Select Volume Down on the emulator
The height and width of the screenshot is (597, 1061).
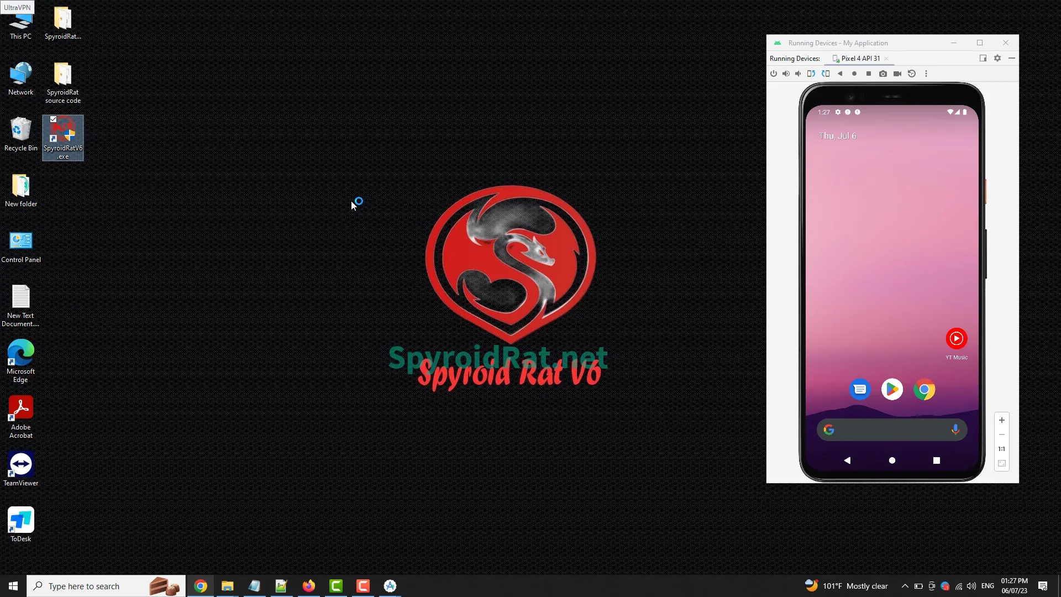coord(798,74)
